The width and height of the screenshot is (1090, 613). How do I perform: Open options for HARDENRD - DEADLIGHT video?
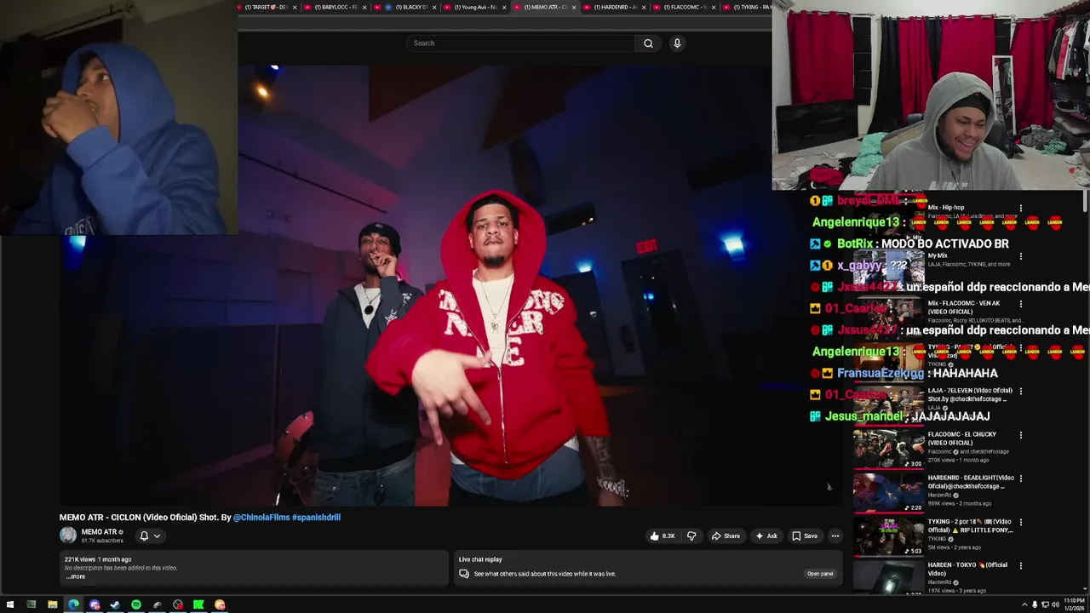click(1020, 478)
